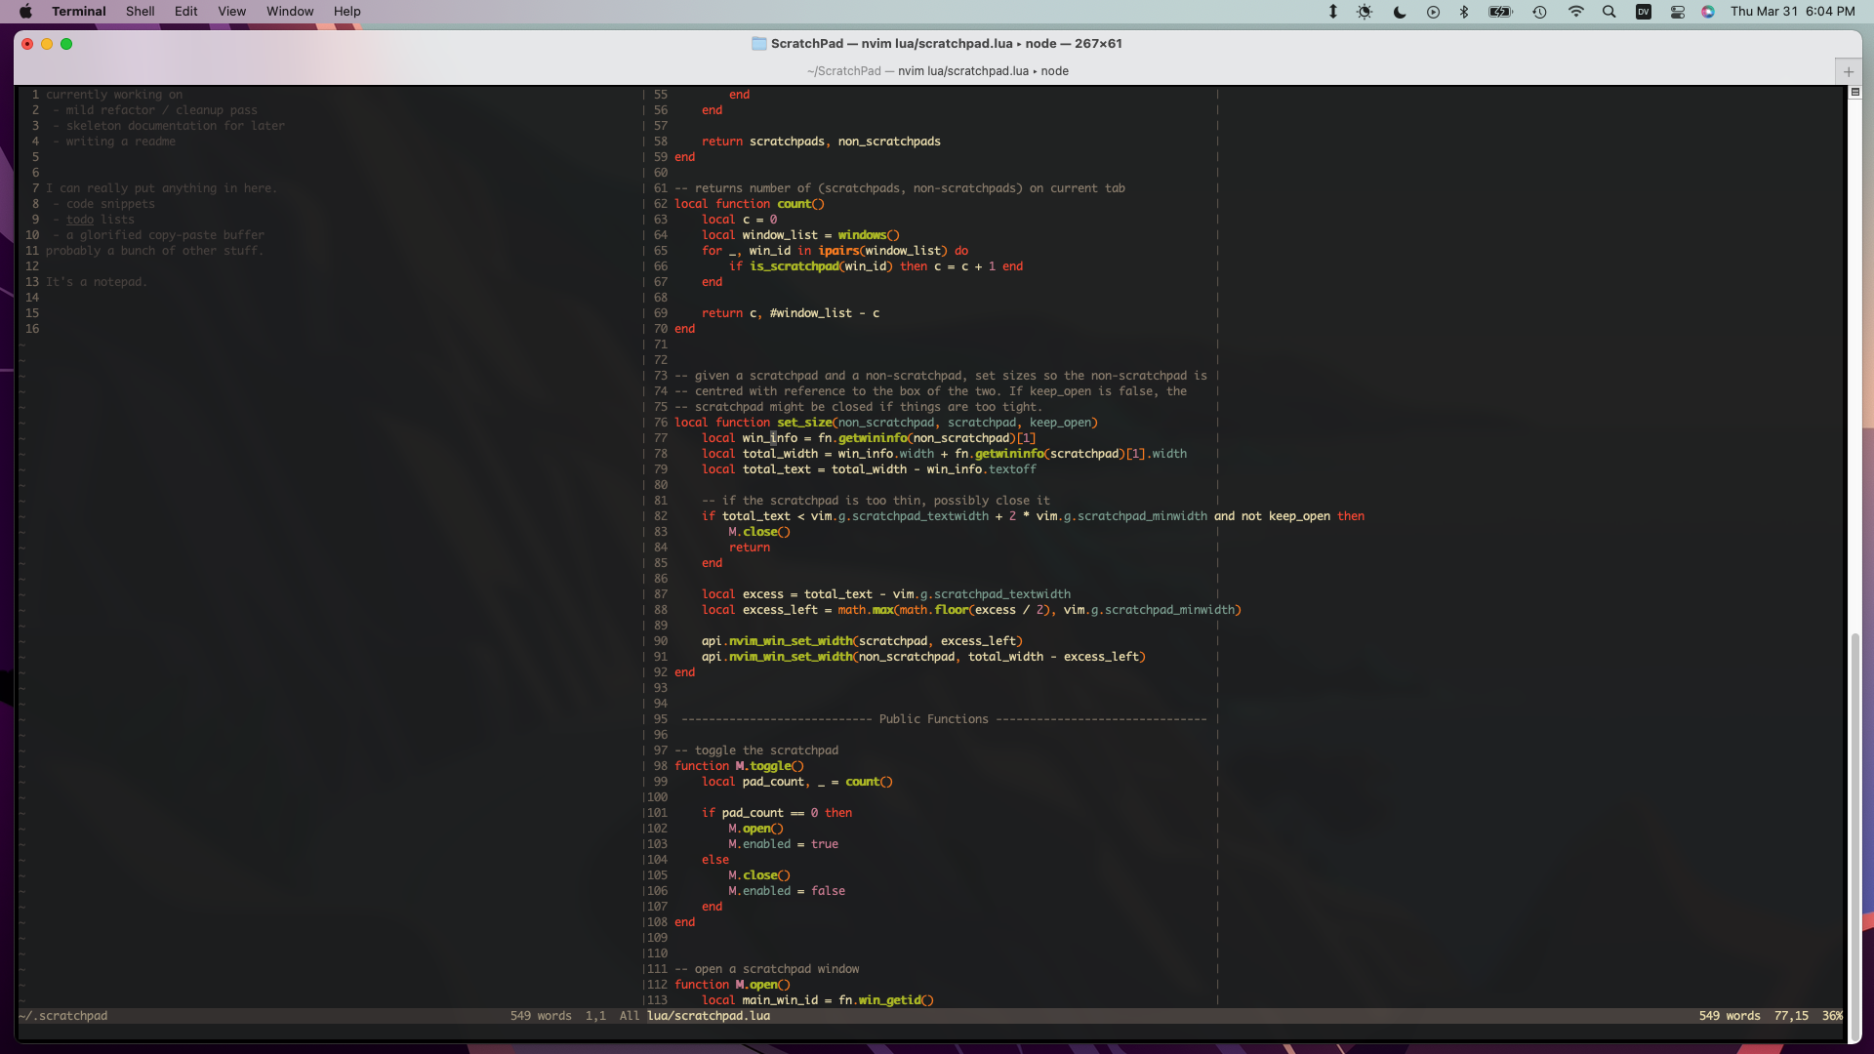Screen dimensions: 1874x1054
Task: Click 'set_size' function name on line 76
Action: (804, 423)
